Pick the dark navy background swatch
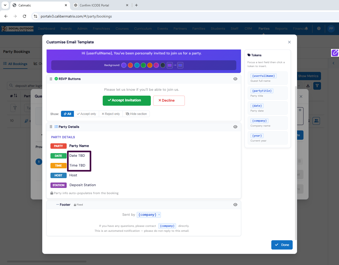Viewport: 339px width, 265px height. (163, 65)
